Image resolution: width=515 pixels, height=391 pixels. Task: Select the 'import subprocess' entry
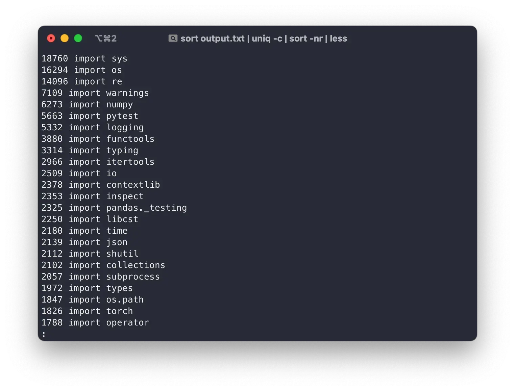pos(100,277)
